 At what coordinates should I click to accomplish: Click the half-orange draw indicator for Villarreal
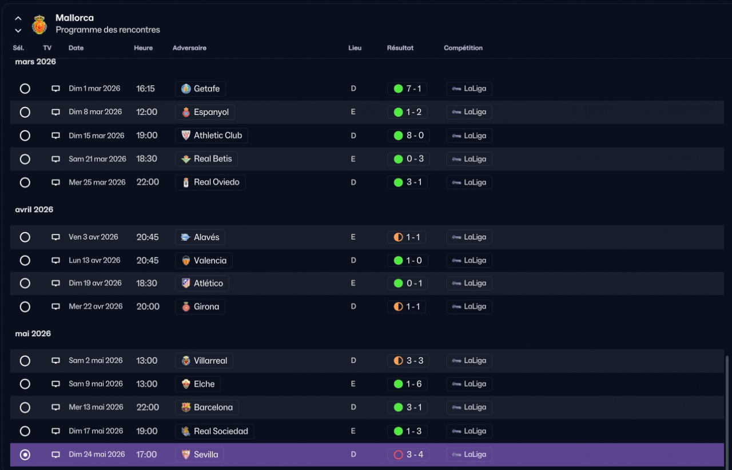point(399,361)
